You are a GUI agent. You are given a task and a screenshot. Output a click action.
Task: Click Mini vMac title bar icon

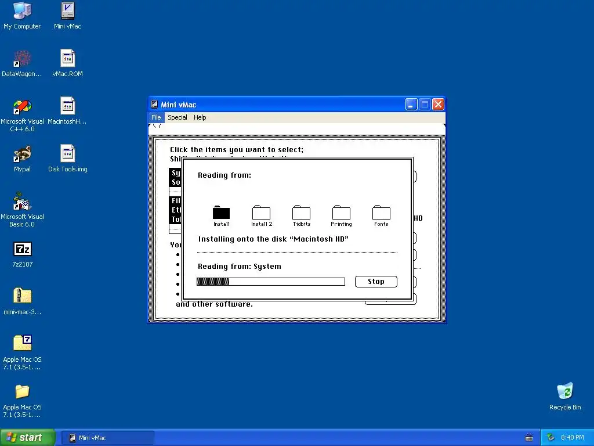coord(154,105)
